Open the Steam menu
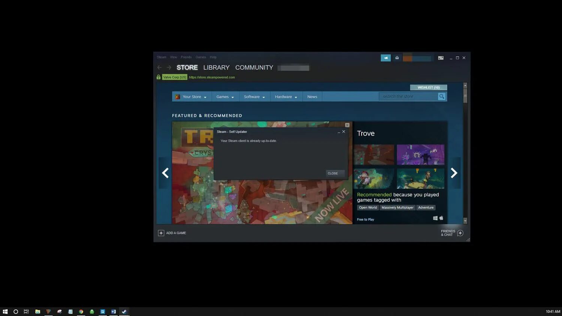562x316 pixels. coord(161,57)
